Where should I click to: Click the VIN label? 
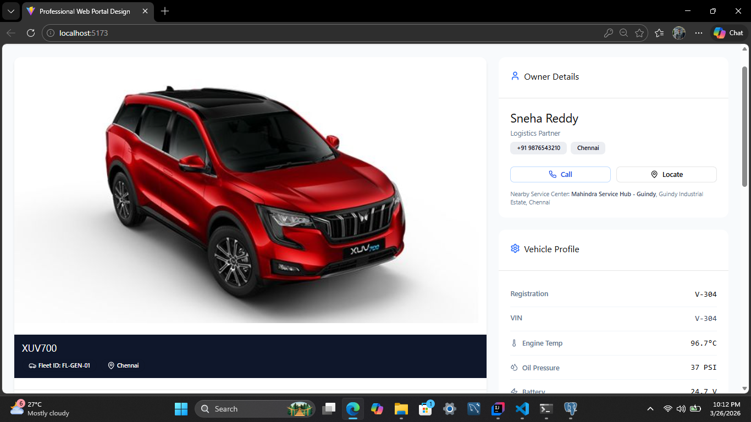[x=516, y=318]
